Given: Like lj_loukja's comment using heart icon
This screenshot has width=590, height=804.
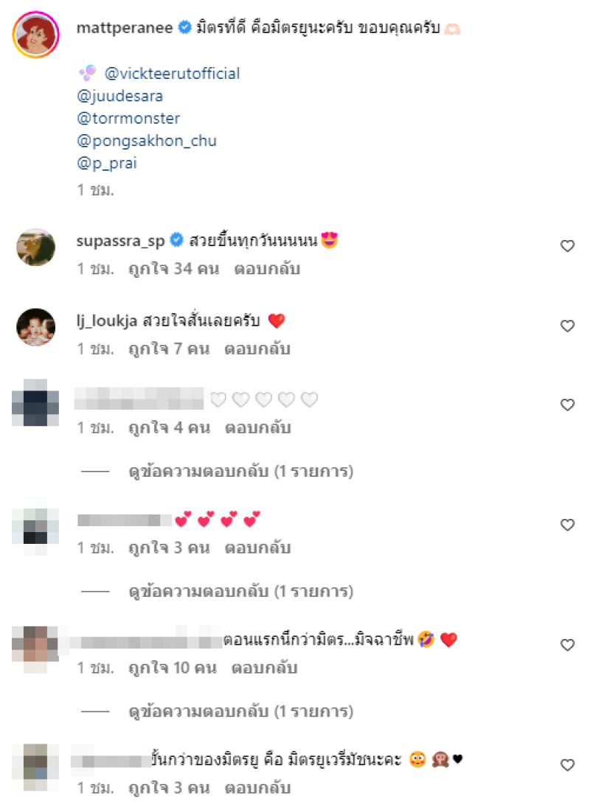Looking at the screenshot, I should (567, 326).
